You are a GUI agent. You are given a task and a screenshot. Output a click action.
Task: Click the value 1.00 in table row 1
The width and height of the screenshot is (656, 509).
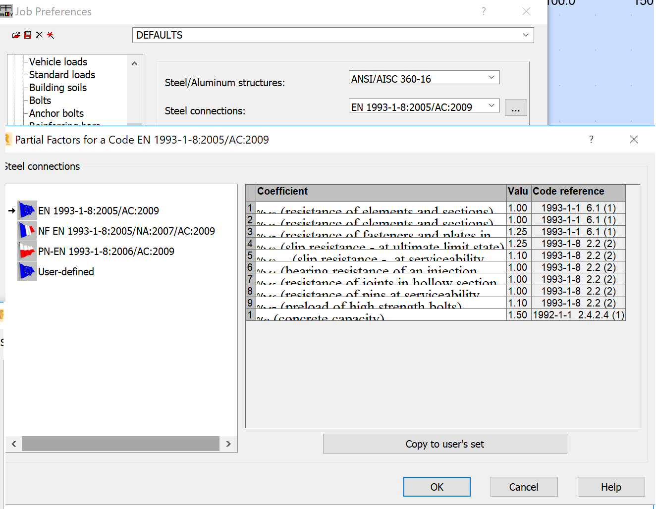click(519, 208)
